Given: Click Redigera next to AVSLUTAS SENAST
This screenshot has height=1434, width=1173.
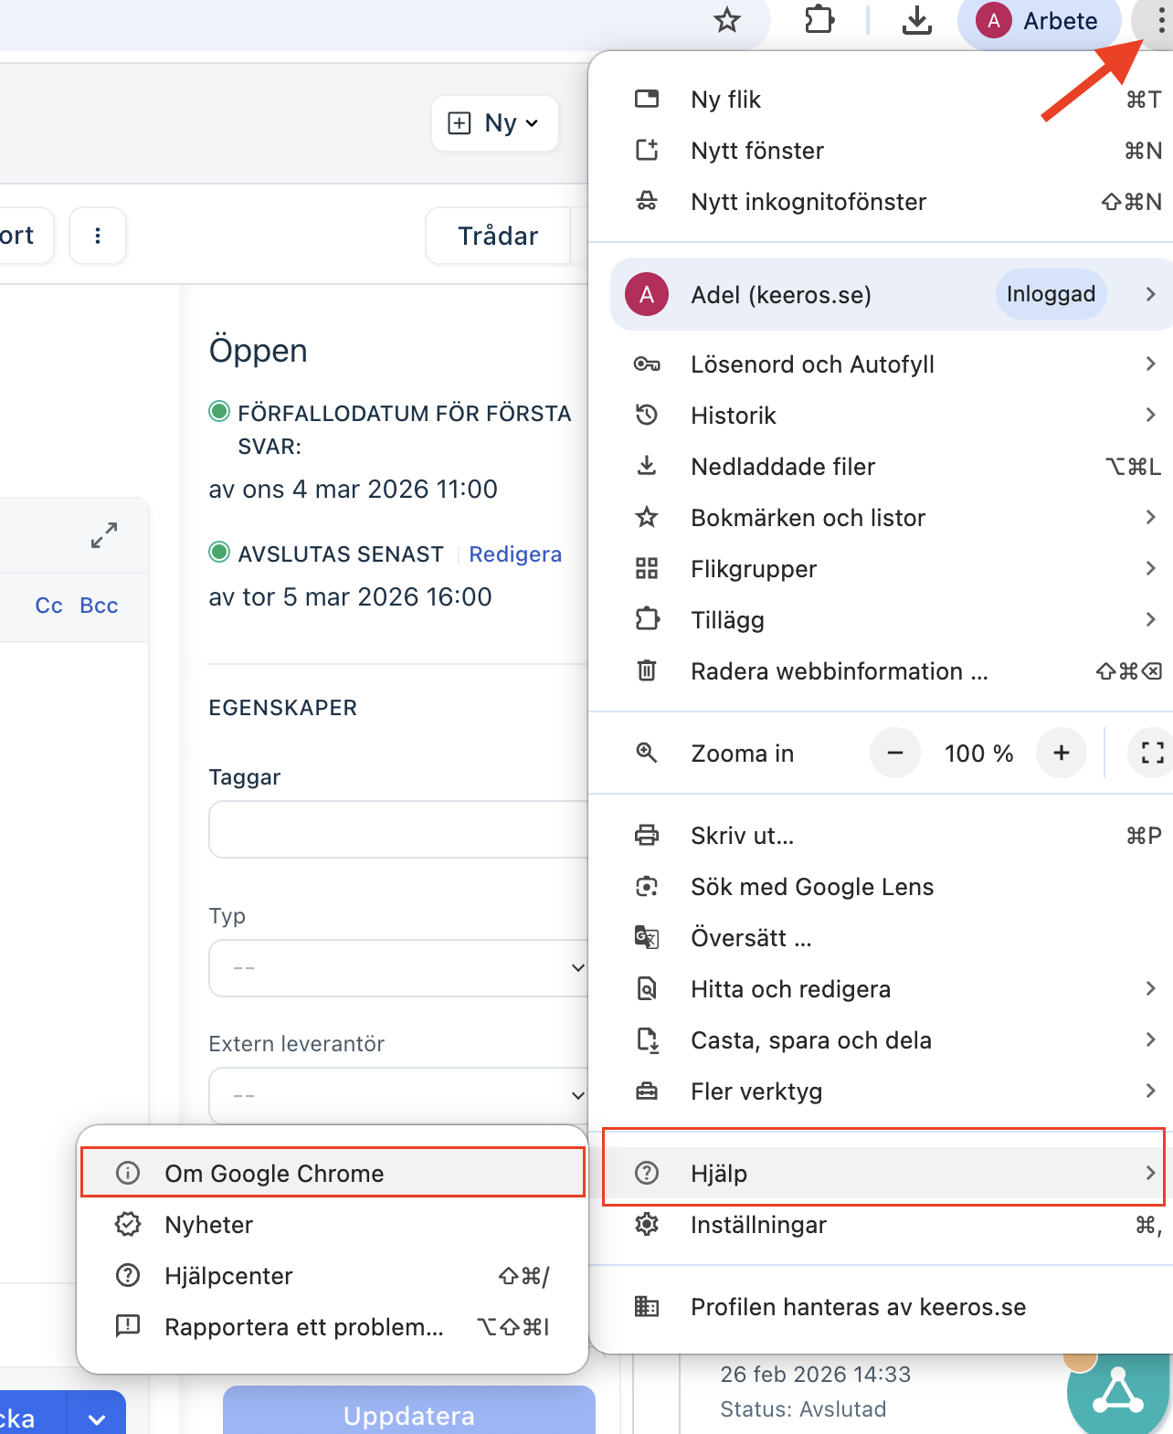Looking at the screenshot, I should (515, 554).
